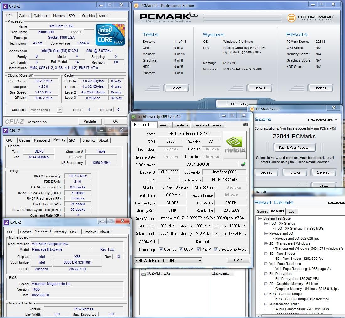The image size is (345, 318).
Task: Click the Close button in GPU-Z
Action: click(x=238, y=260)
